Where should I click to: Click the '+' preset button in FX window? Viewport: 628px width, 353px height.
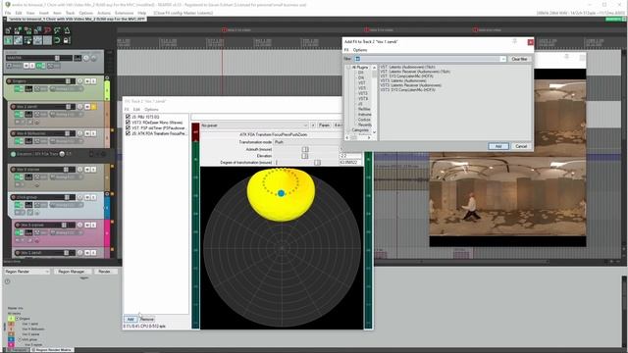pos(313,126)
